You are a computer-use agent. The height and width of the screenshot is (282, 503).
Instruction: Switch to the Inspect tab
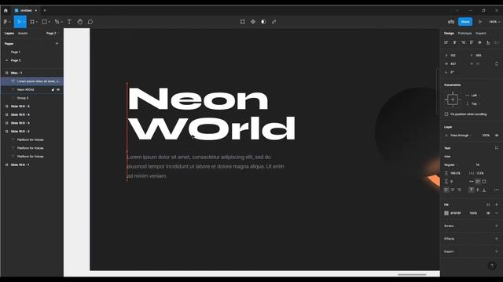click(x=481, y=33)
